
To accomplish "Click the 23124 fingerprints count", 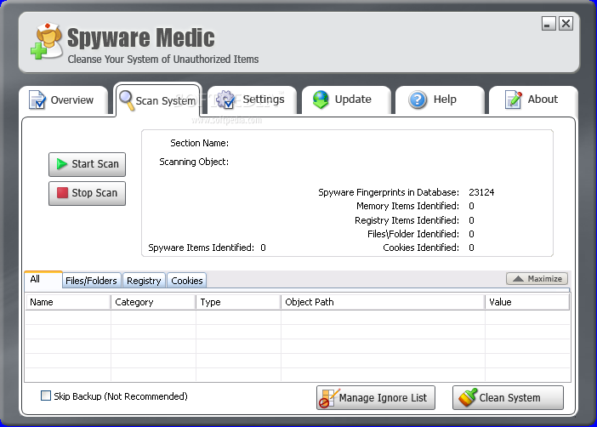I will point(481,192).
